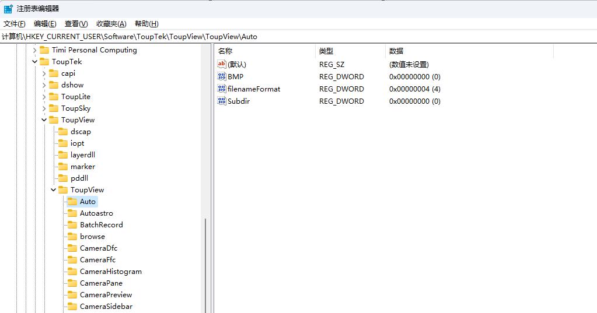Click the Autoastro folder icon
The width and height of the screenshot is (597, 313).
pyautogui.click(x=72, y=213)
